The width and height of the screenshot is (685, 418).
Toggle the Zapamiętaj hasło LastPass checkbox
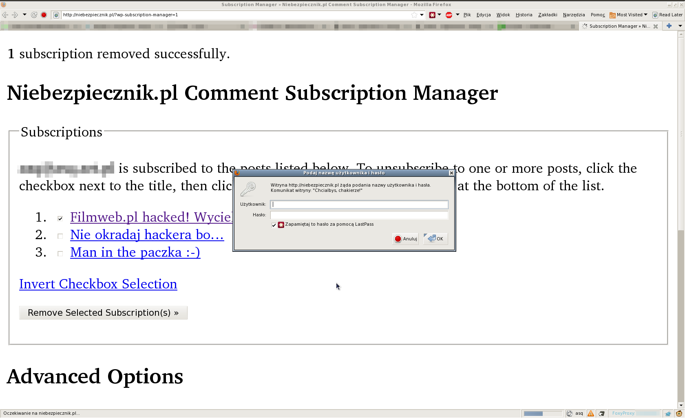tap(274, 225)
